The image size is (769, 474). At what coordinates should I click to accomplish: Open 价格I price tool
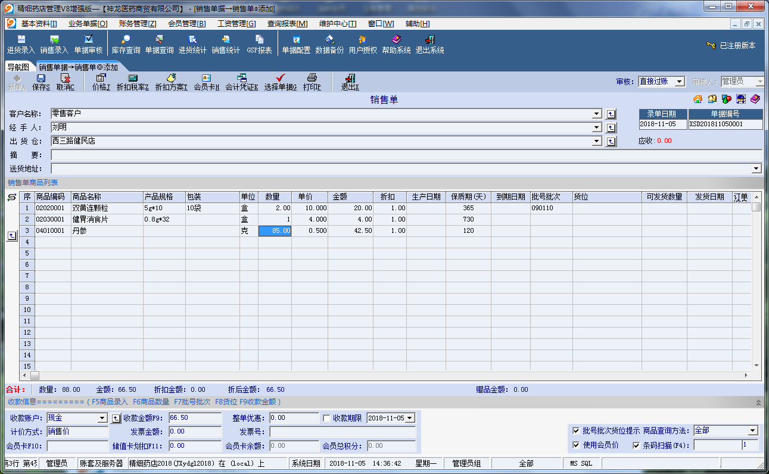tap(101, 82)
